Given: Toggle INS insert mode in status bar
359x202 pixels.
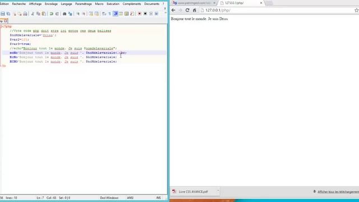Looking at the screenshot, I should pos(158,198).
